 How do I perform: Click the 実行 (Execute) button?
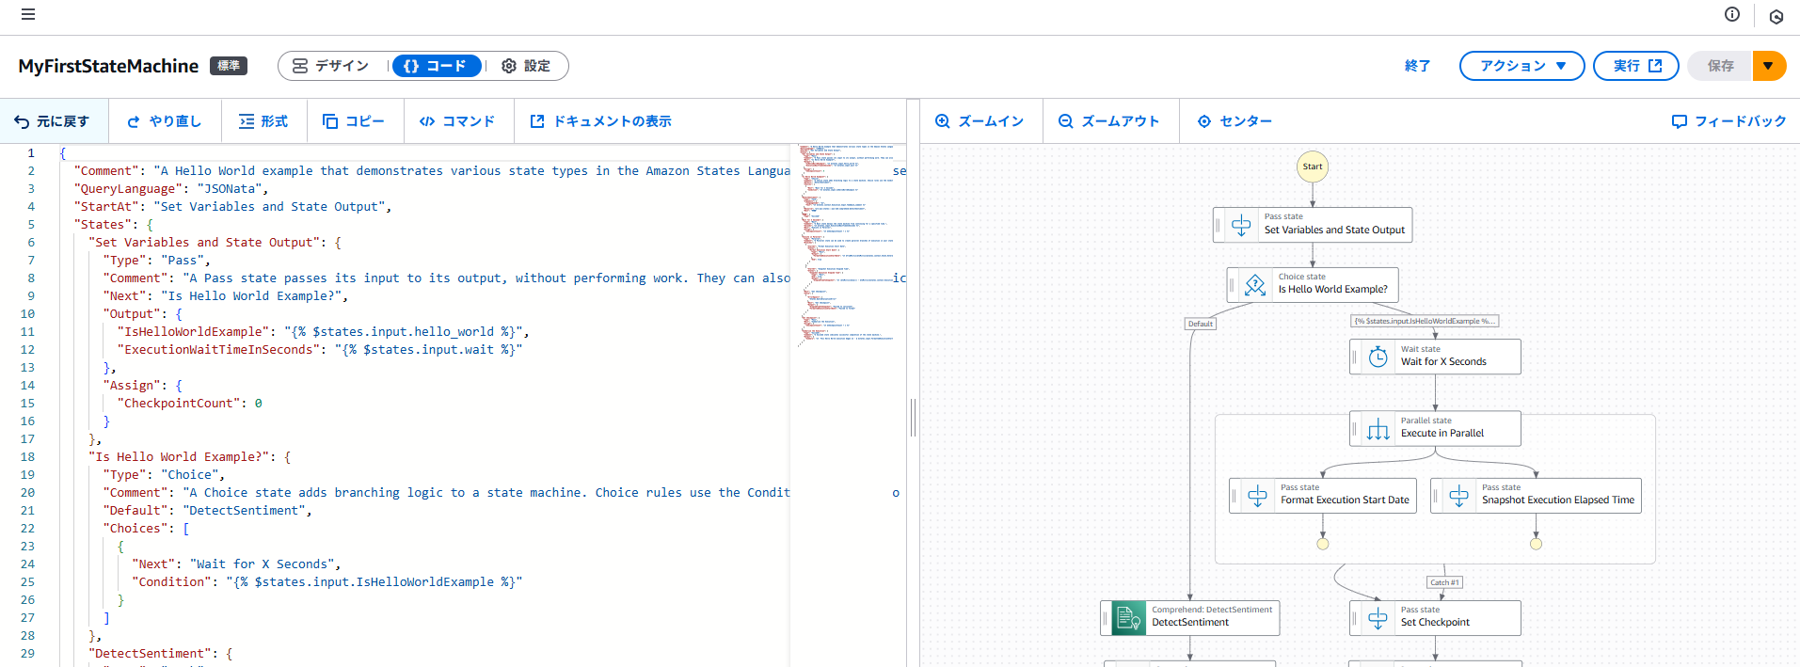coord(1636,66)
